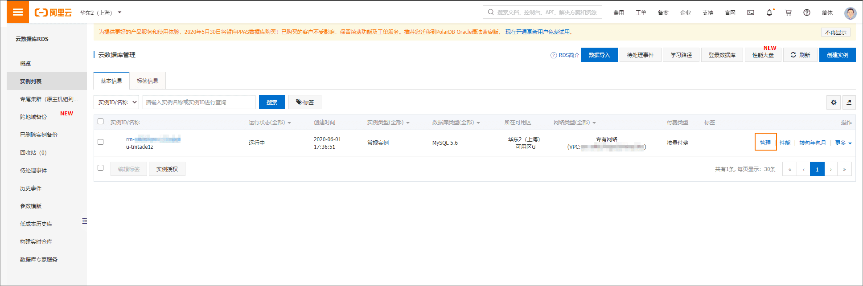Click the 转包年包月 link

(x=813, y=143)
